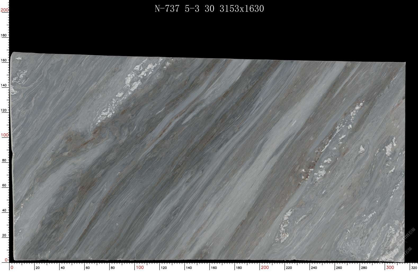Click the red 100 mark on horizontal ruler

pyautogui.click(x=140, y=268)
